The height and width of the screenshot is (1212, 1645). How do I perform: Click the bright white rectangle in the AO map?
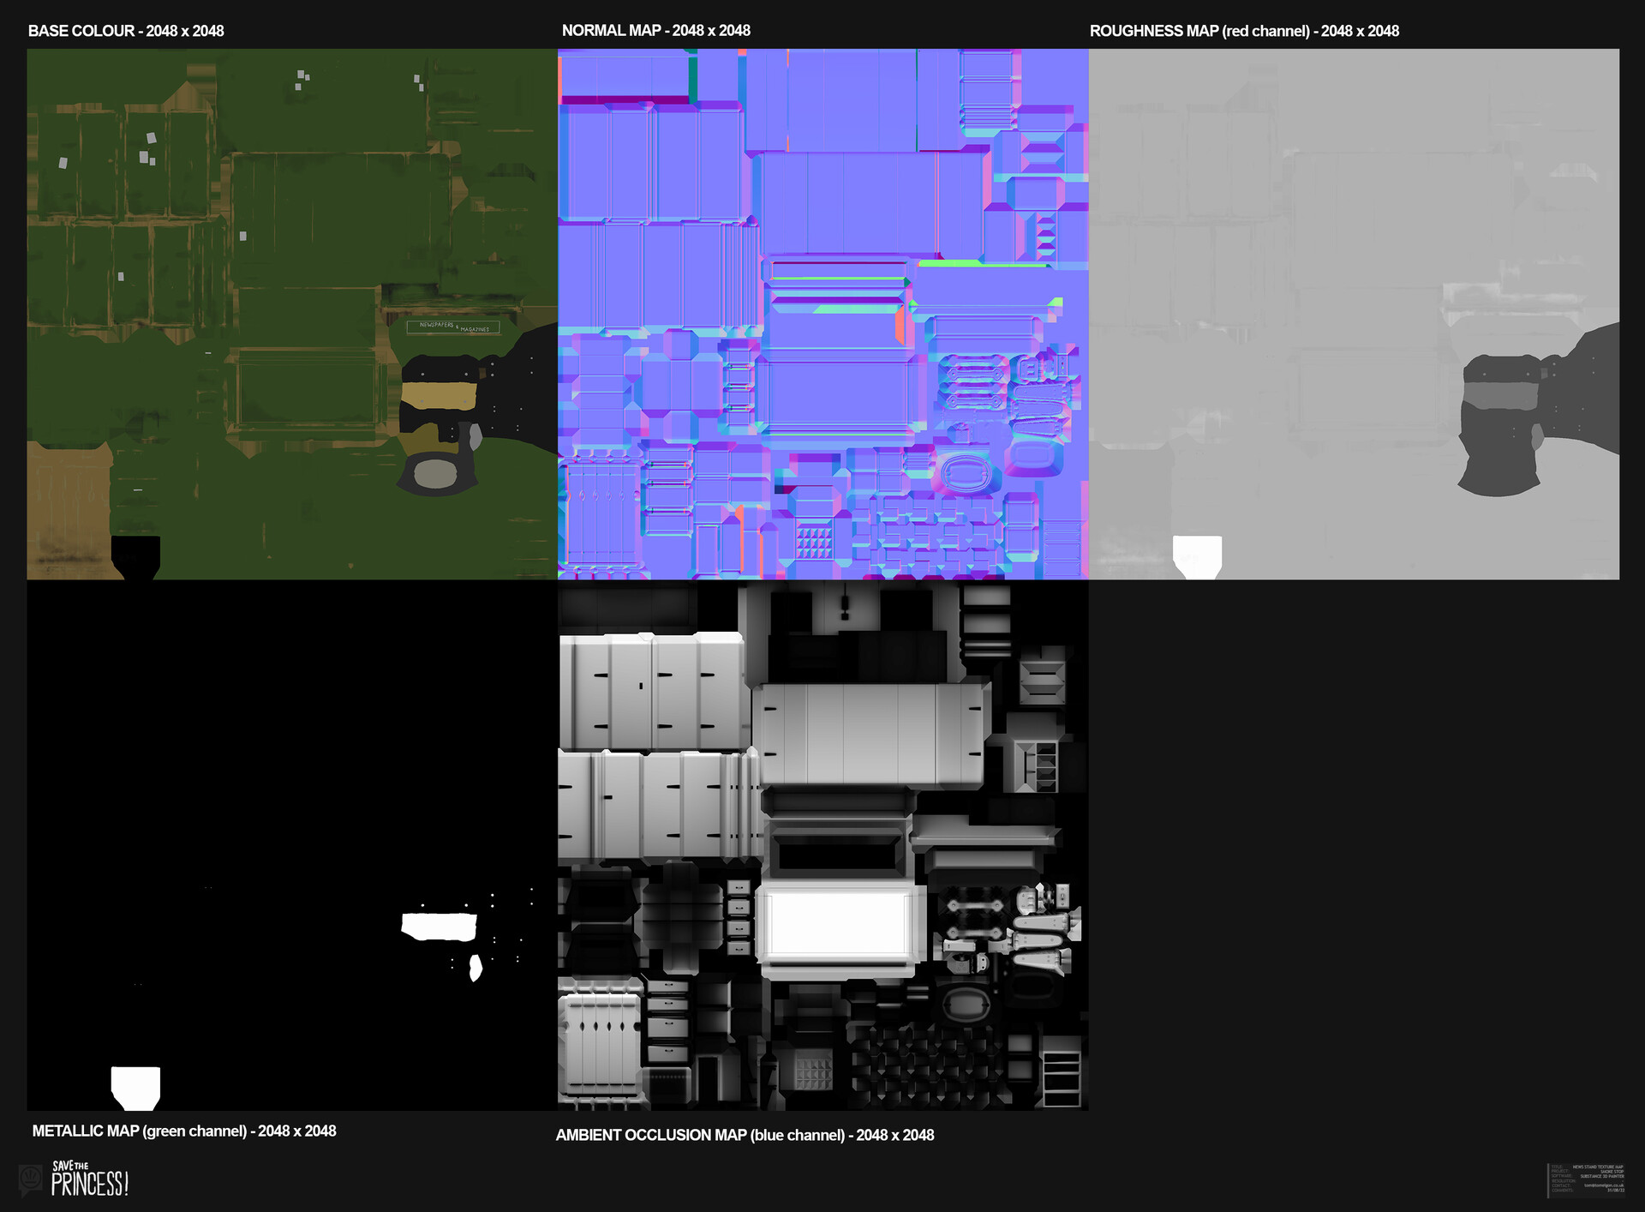pos(838,924)
